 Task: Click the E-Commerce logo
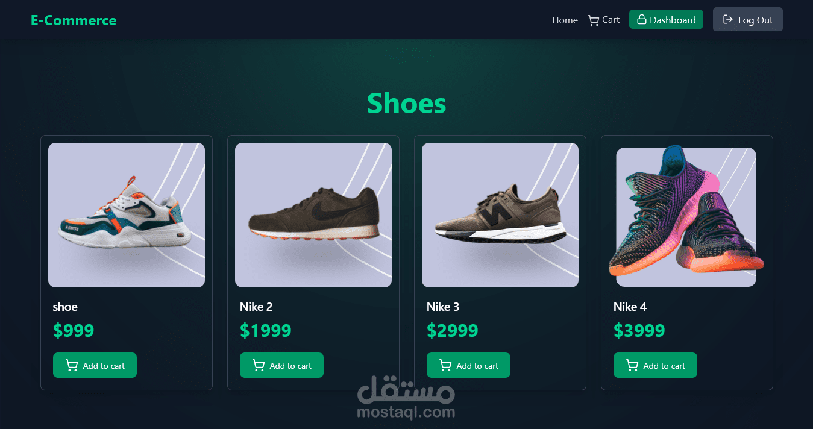[74, 20]
